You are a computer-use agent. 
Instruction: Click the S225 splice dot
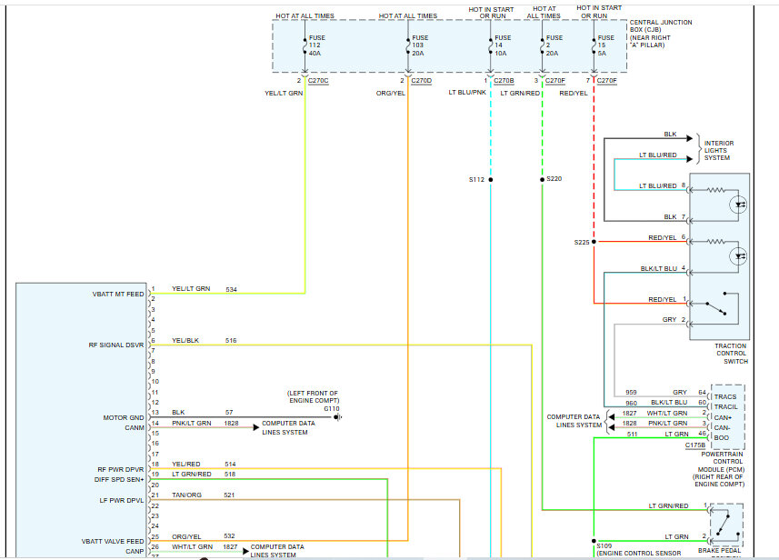pyautogui.click(x=594, y=242)
